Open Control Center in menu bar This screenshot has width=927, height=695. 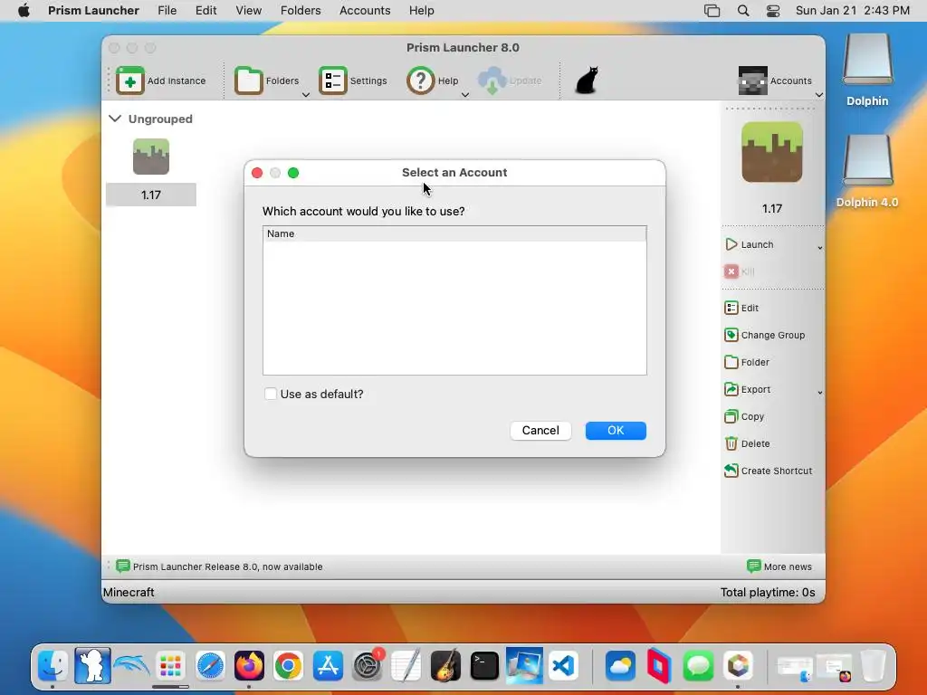[x=773, y=11]
